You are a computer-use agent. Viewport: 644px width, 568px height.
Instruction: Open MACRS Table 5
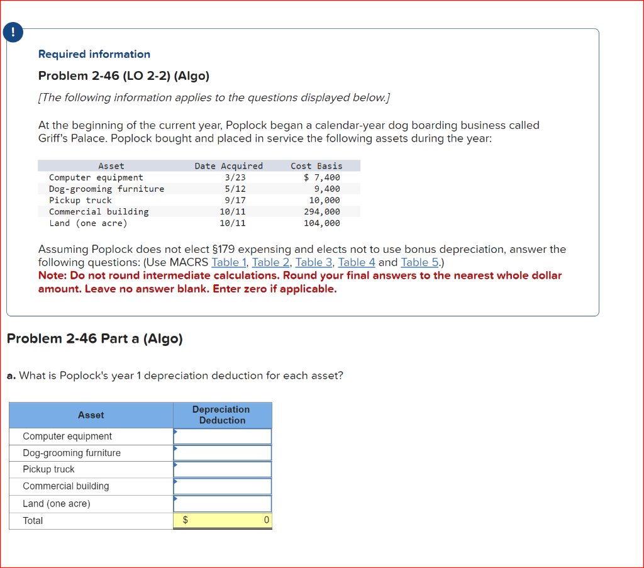(419, 262)
